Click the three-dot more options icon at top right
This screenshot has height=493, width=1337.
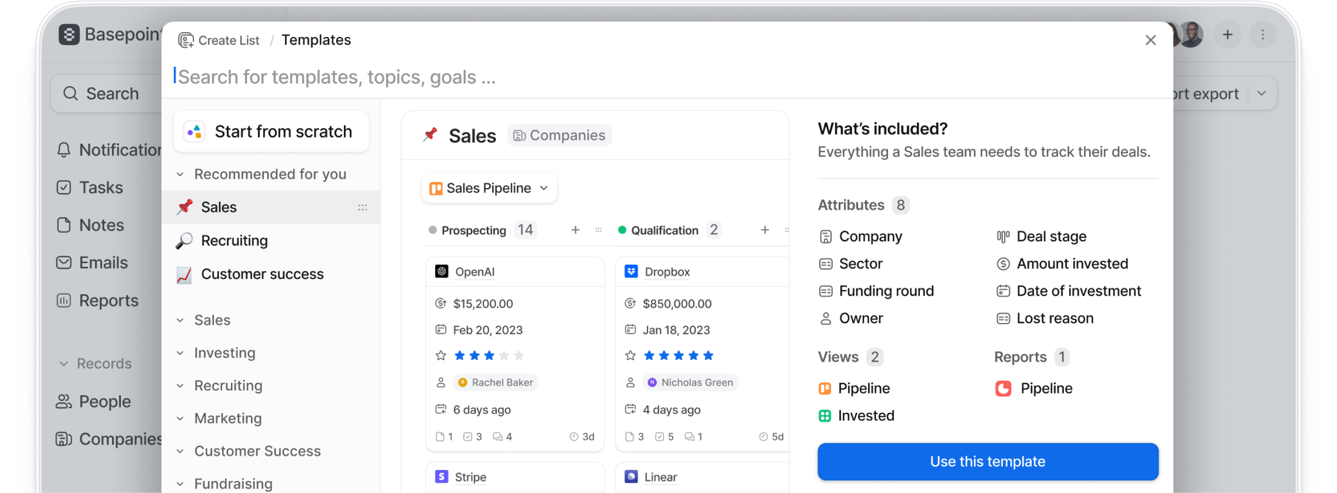[1263, 35]
